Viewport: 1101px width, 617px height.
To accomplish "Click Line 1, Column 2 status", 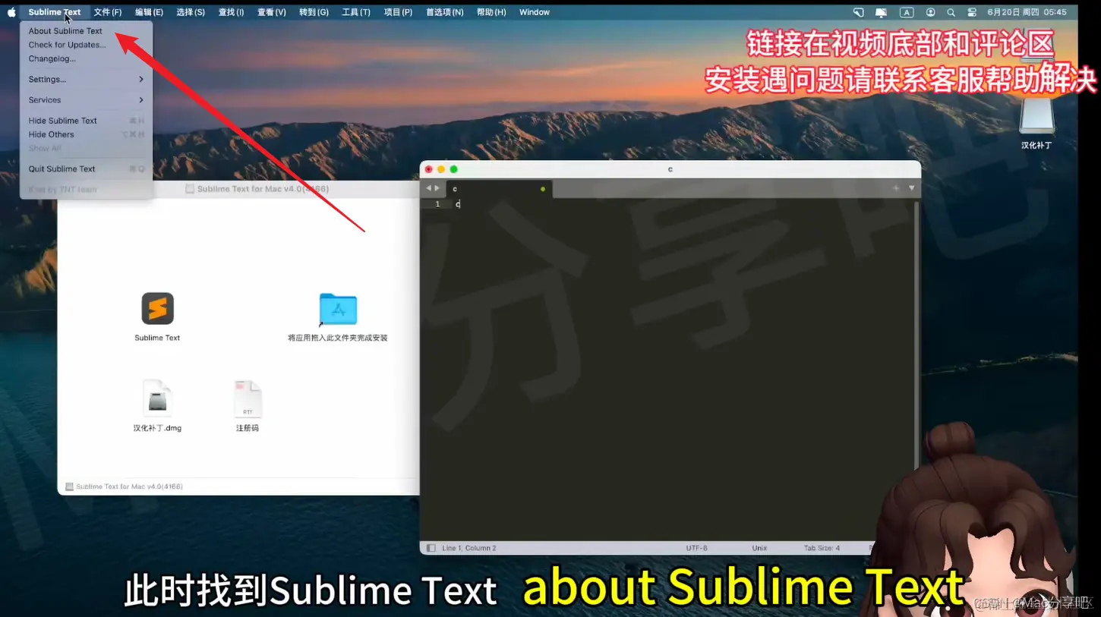I will (469, 548).
